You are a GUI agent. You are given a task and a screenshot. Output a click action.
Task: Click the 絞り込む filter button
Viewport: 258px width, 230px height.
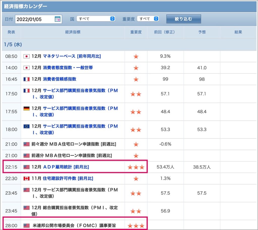point(184,19)
